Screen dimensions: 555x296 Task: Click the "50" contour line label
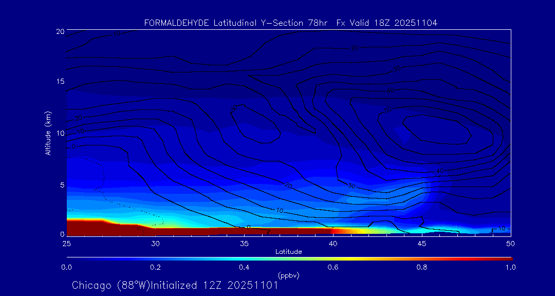[x=388, y=110]
